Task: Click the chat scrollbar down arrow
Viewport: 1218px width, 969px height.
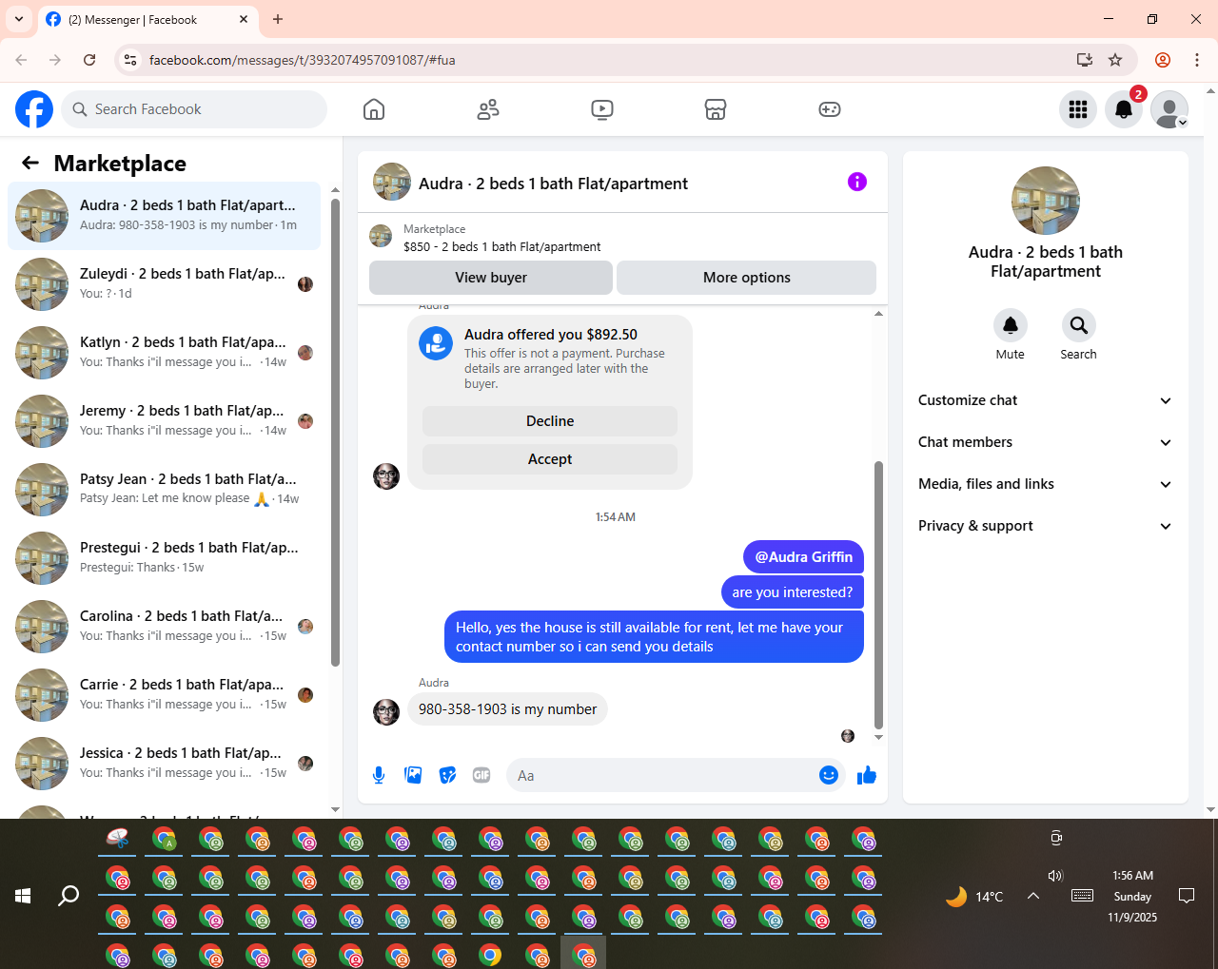Action: pos(878,737)
